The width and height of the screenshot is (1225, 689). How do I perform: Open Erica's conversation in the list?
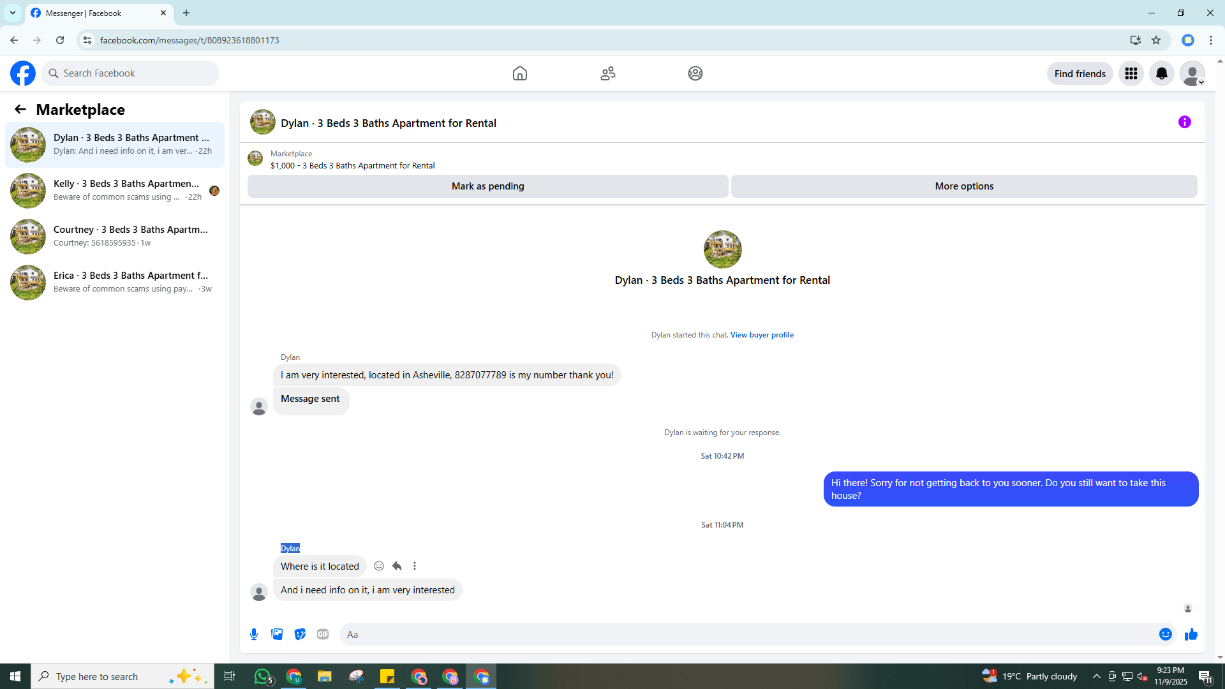[x=115, y=282]
